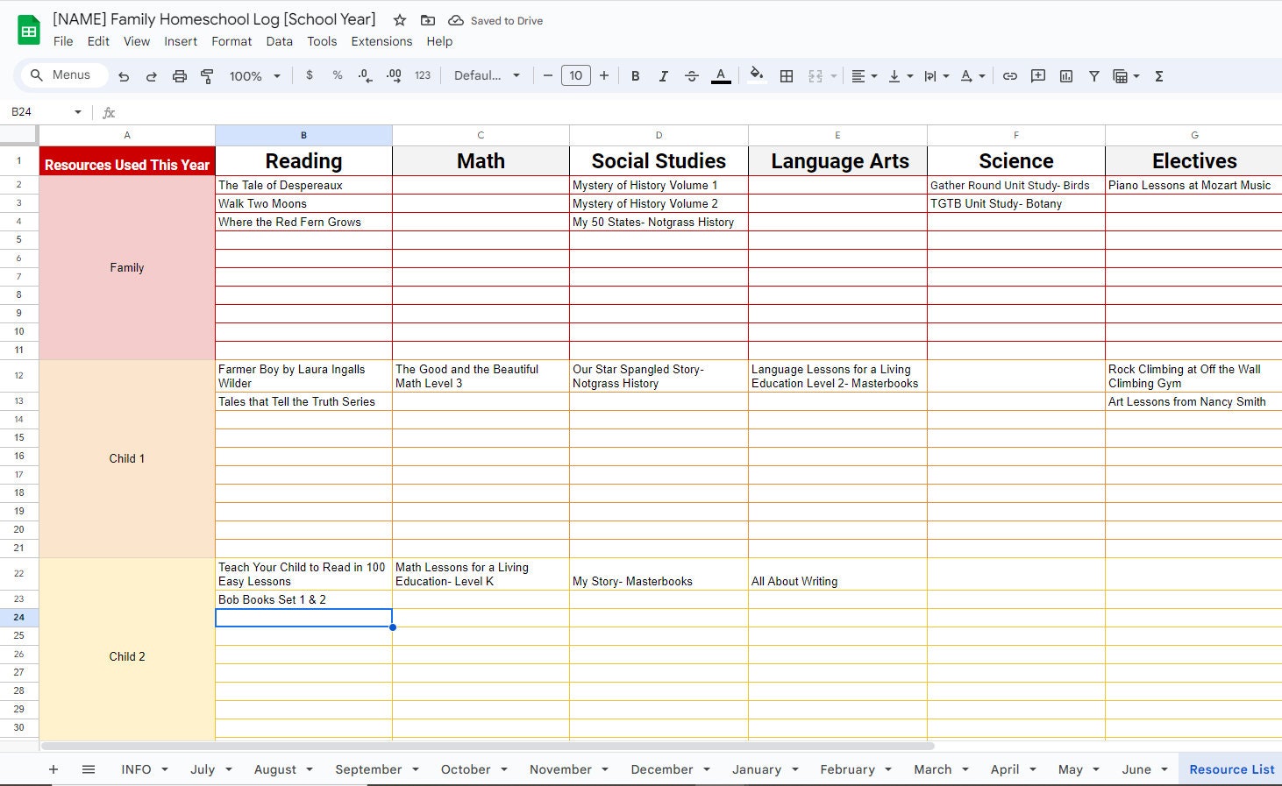Open the Extensions menu
The height and width of the screenshot is (786, 1282).
click(x=381, y=41)
